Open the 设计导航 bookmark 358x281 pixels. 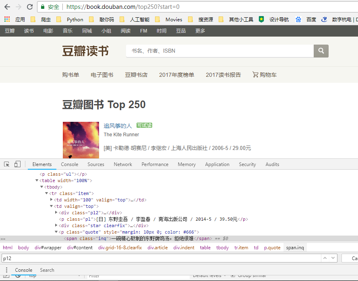[x=274, y=19]
